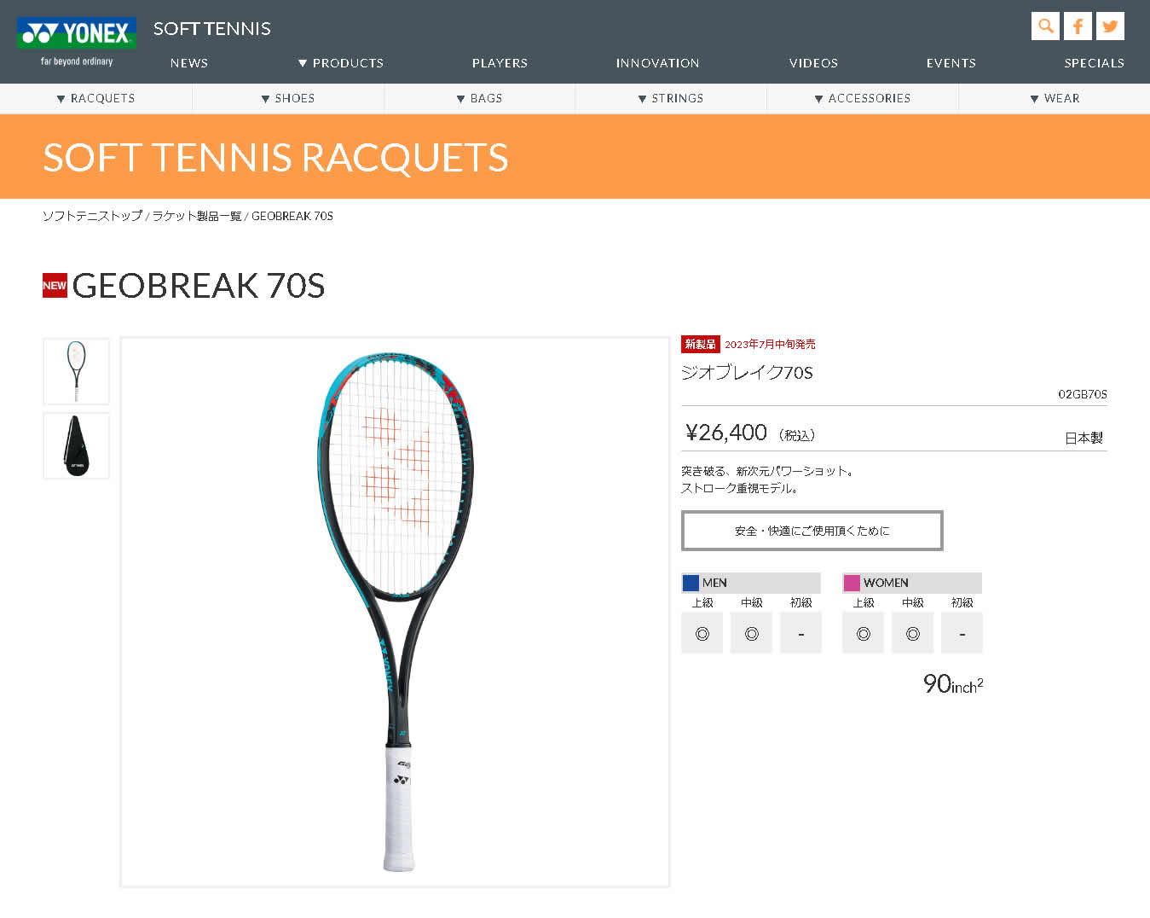Click the NEW badge beside GEOBREAK 70S
Viewport: 1150px width, 918px height.
(x=55, y=285)
